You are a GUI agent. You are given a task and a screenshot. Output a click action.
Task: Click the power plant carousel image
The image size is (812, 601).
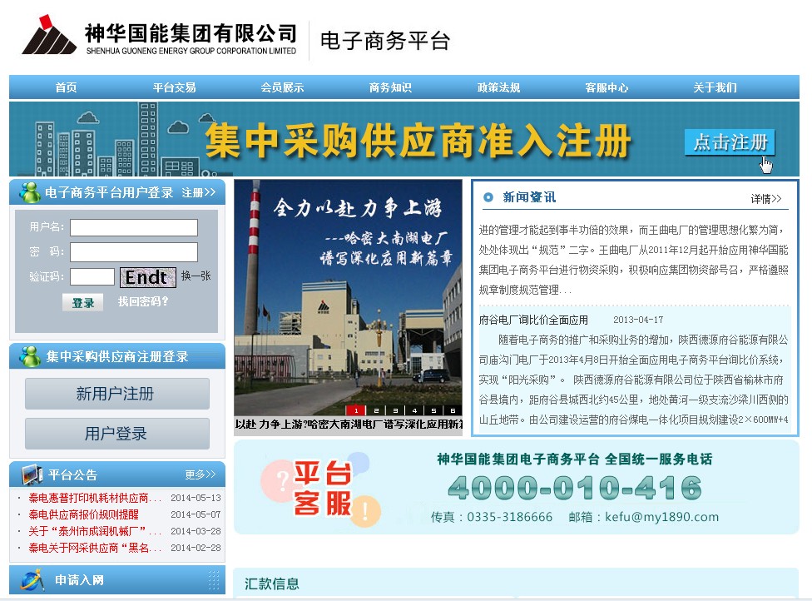[348, 298]
